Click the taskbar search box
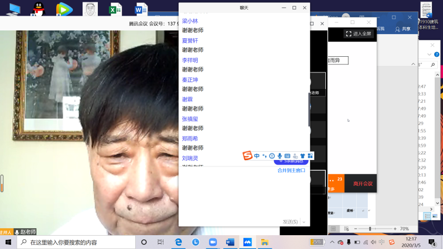The width and height of the screenshot is (443, 249). pyautogui.click(x=76, y=242)
